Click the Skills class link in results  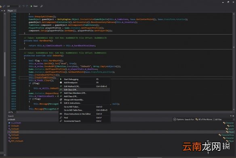(232, 126)
